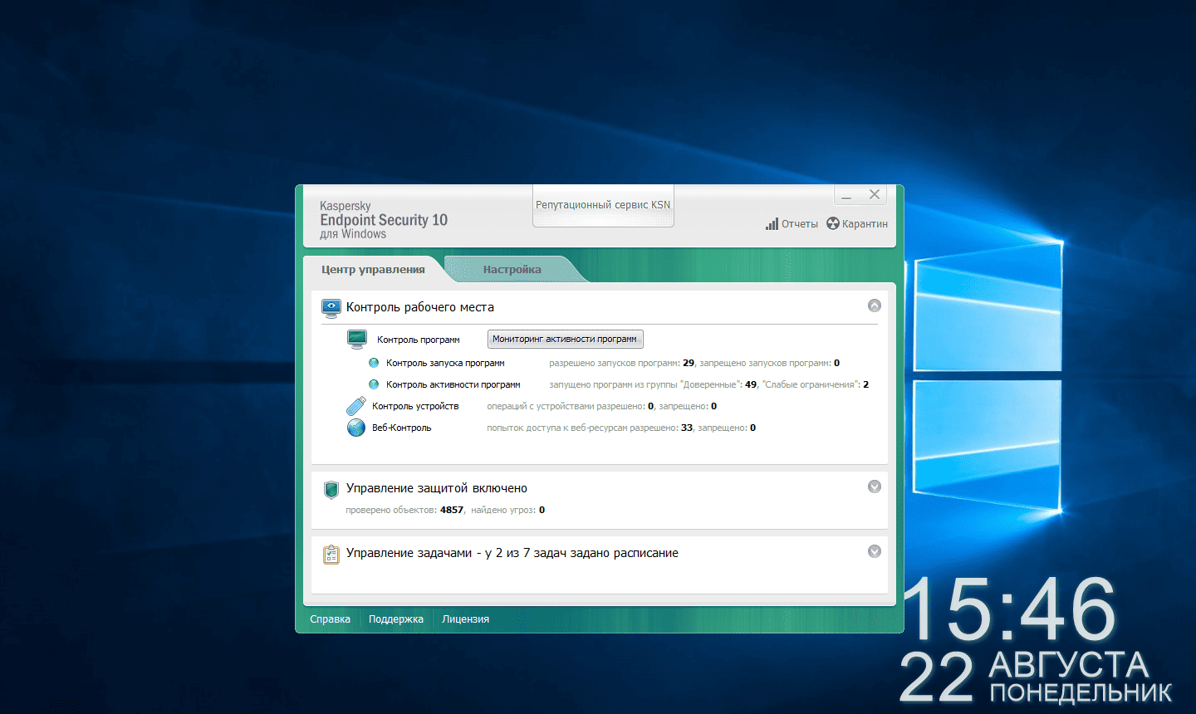The height and width of the screenshot is (714, 1196).
Task: Click the 22 августа date widget
Action: tap(1035, 677)
